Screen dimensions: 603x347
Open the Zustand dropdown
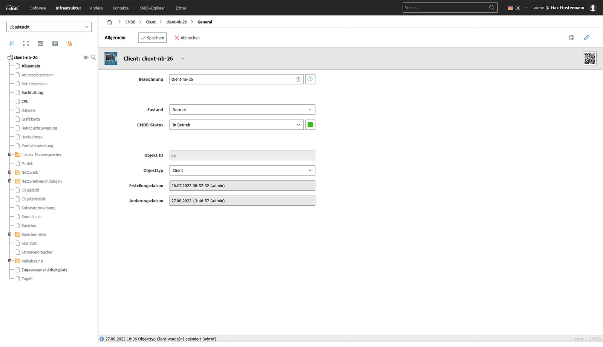[242, 110]
